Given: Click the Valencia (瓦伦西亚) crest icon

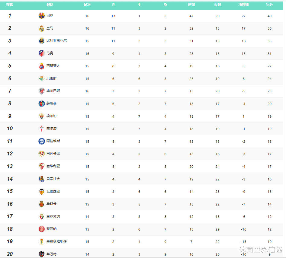Looking at the screenshot, I should coord(42,192).
